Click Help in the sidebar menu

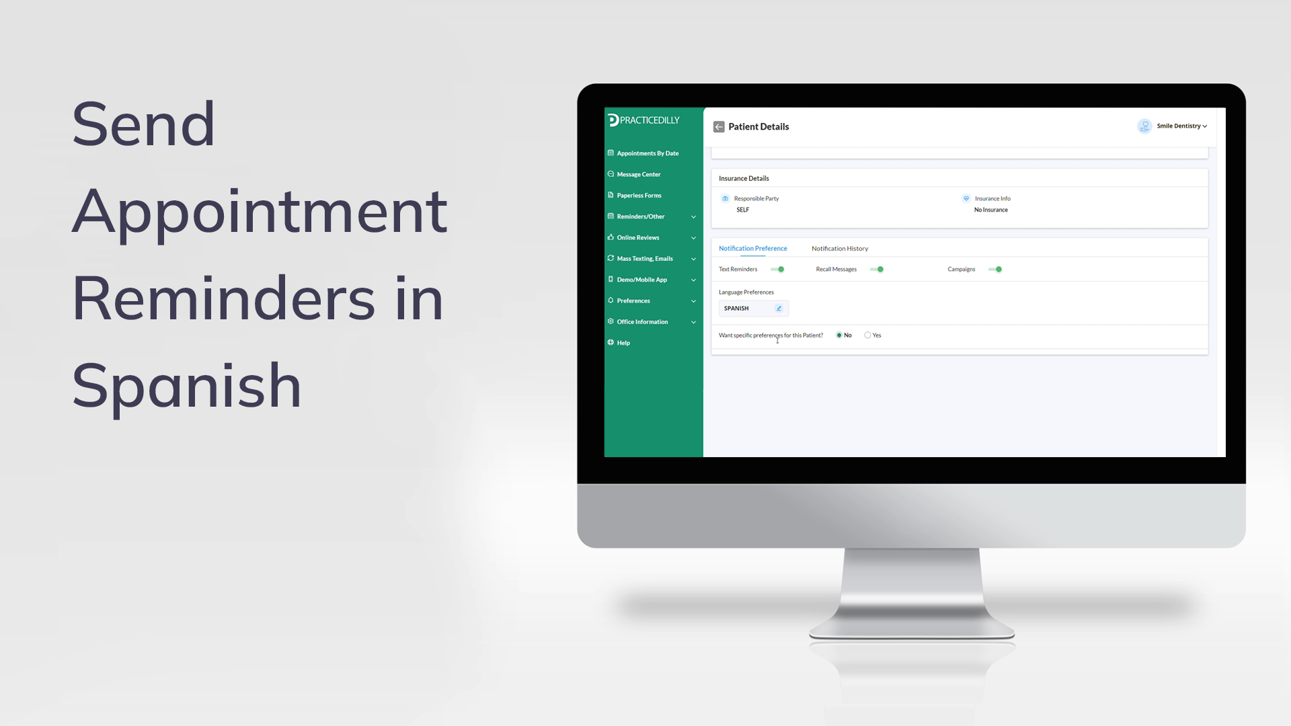point(623,342)
